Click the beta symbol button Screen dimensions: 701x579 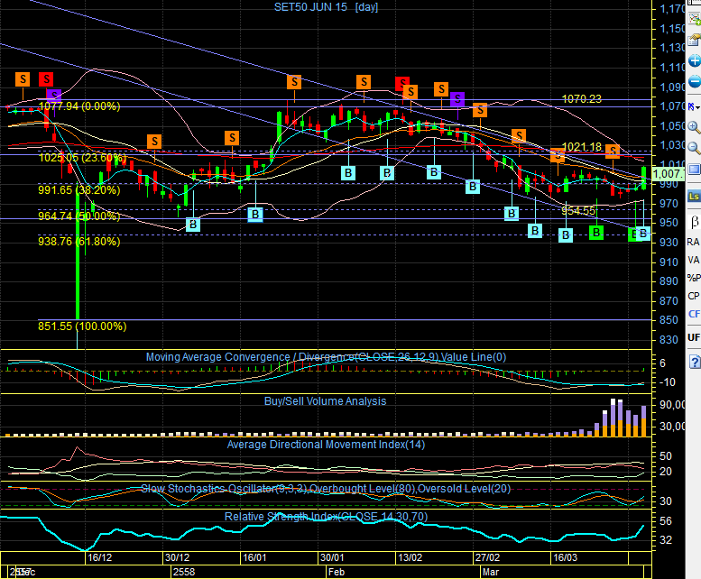[x=695, y=222]
